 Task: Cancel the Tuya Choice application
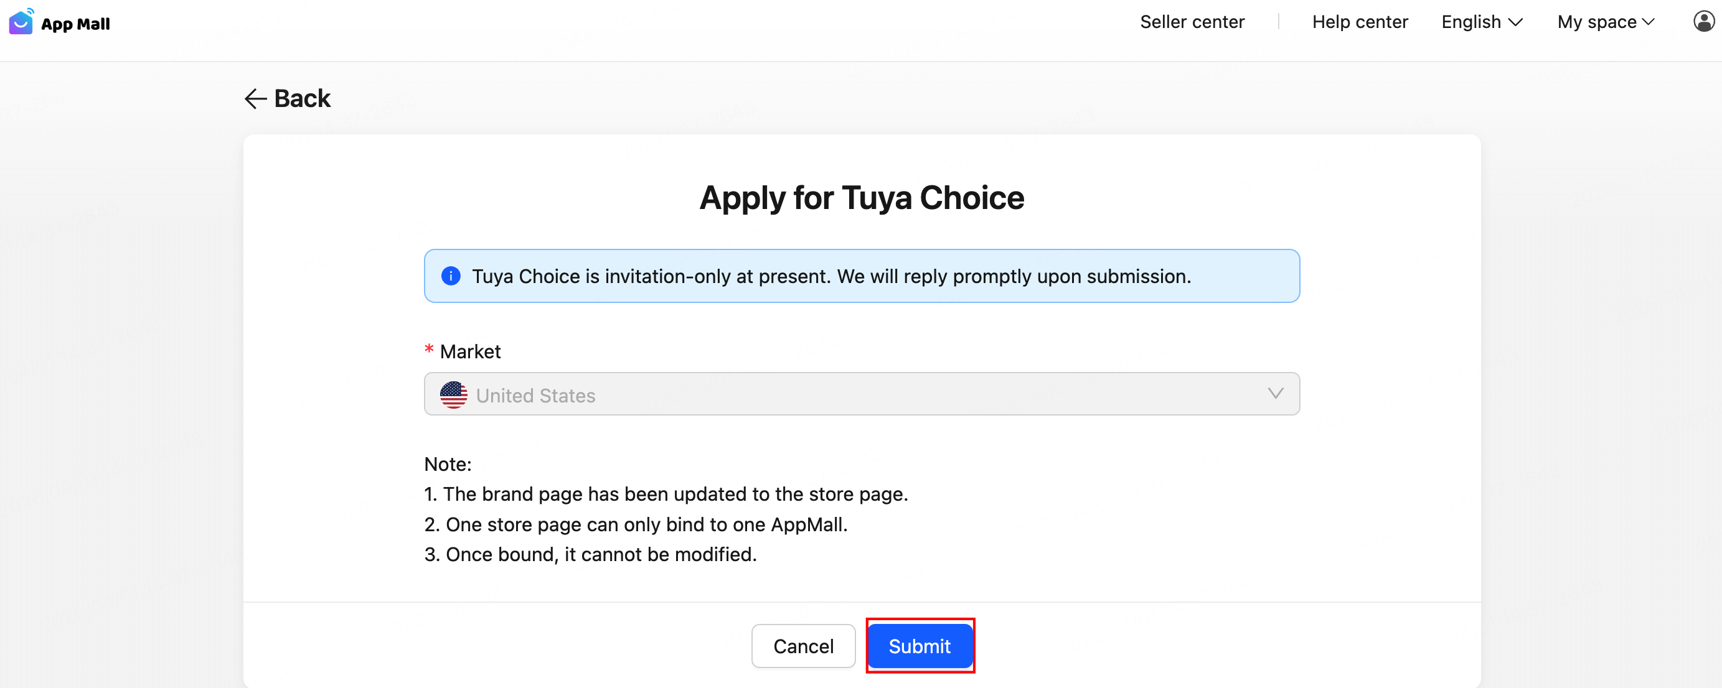point(804,645)
